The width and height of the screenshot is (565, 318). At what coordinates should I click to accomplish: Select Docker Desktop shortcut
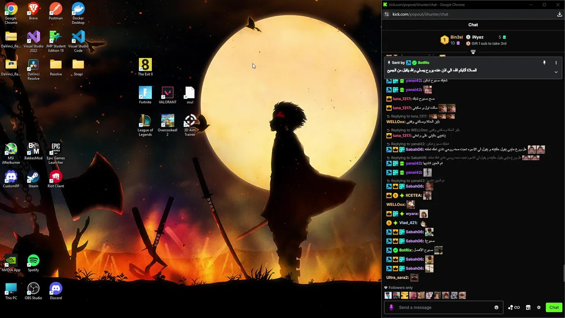(78, 13)
